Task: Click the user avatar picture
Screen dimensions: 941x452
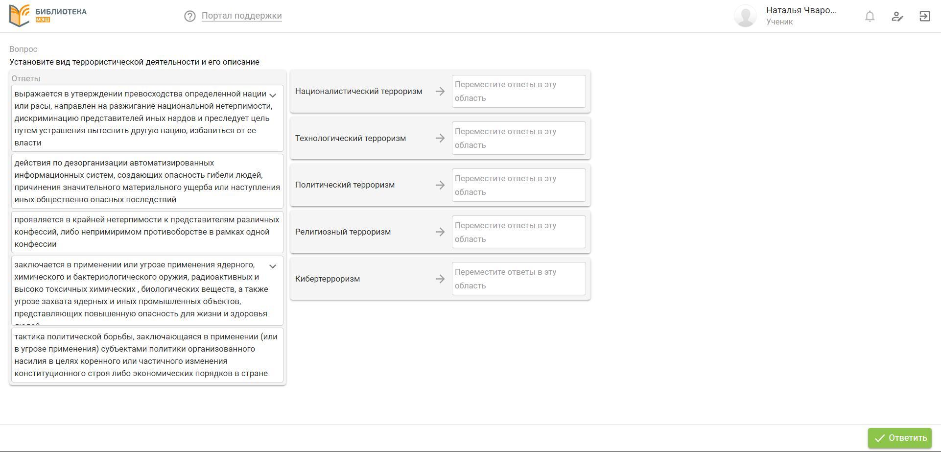Action: pyautogui.click(x=745, y=16)
